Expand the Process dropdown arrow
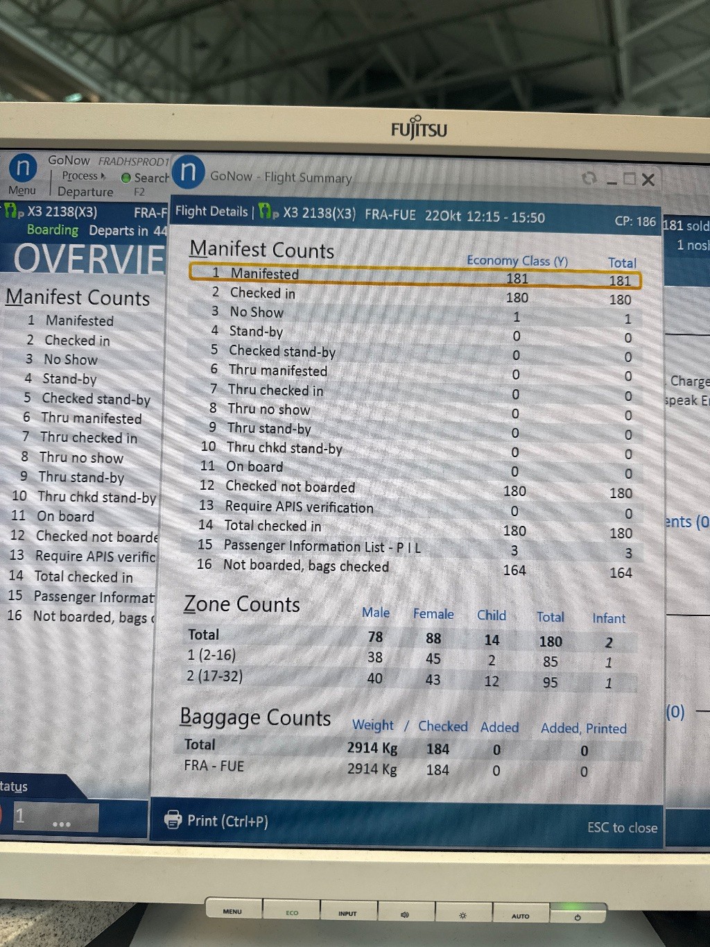This screenshot has height=947, width=710. coord(103,176)
